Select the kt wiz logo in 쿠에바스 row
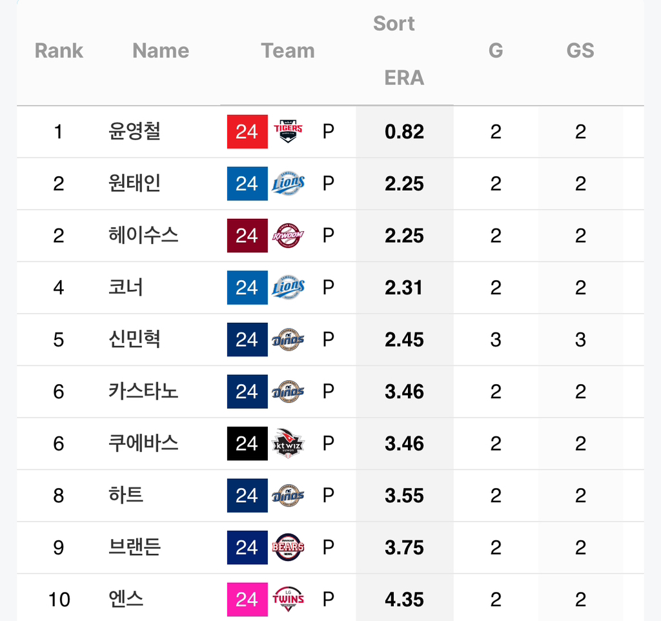The image size is (661, 621). click(x=288, y=443)
